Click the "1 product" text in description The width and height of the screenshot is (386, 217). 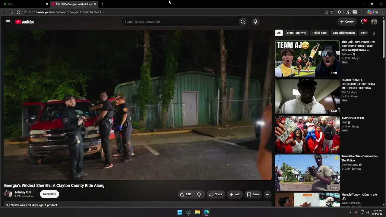click(x=51, y=205)
